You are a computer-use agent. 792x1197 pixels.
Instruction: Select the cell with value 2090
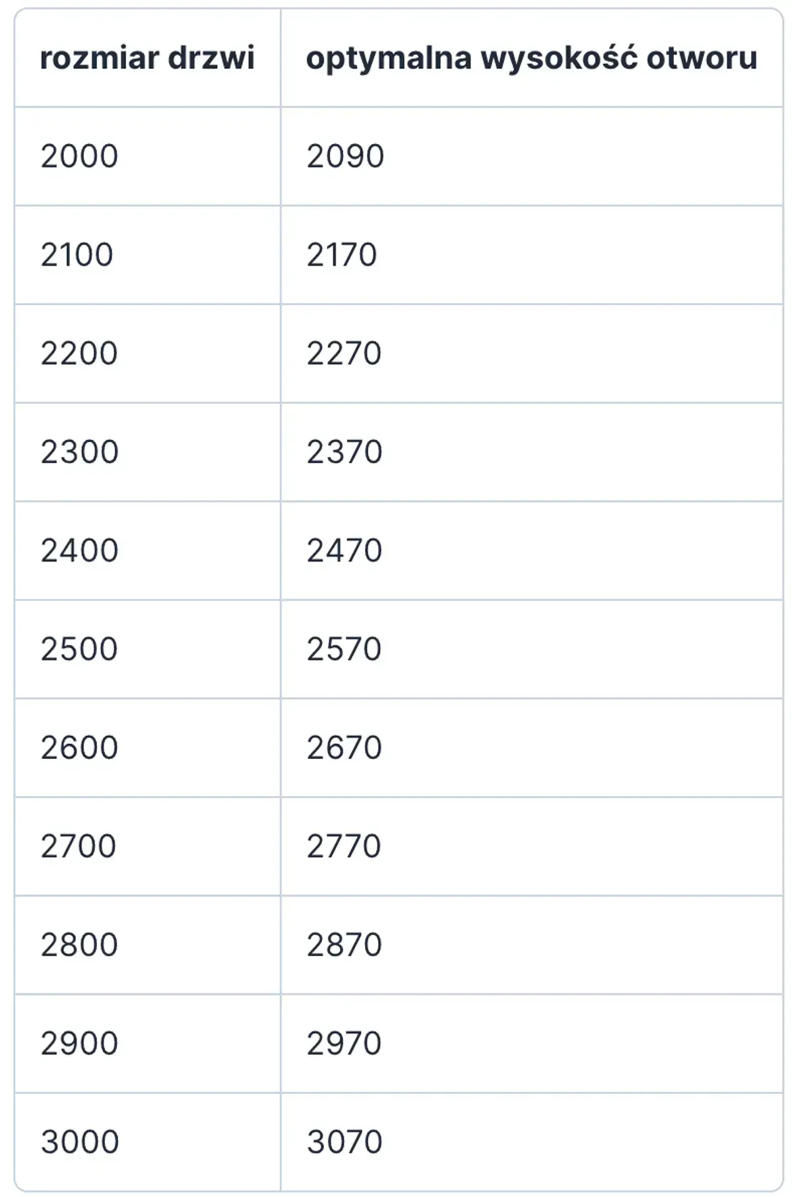click(345, 157)
